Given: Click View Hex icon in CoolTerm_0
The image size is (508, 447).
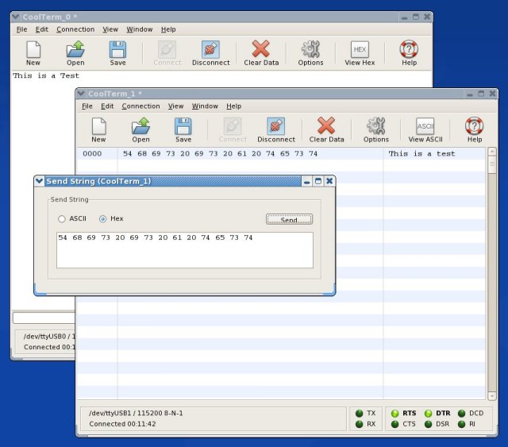Looking at the screenshot, I should pyautogui.click(x=360, y=49).
